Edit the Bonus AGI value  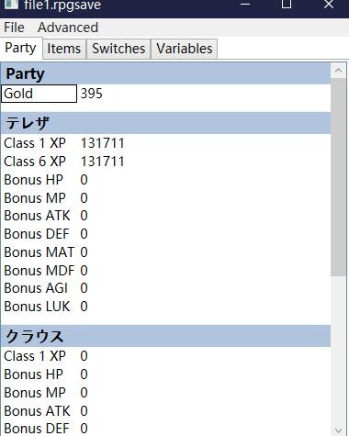pyautogui.click(x=84, y=288)
